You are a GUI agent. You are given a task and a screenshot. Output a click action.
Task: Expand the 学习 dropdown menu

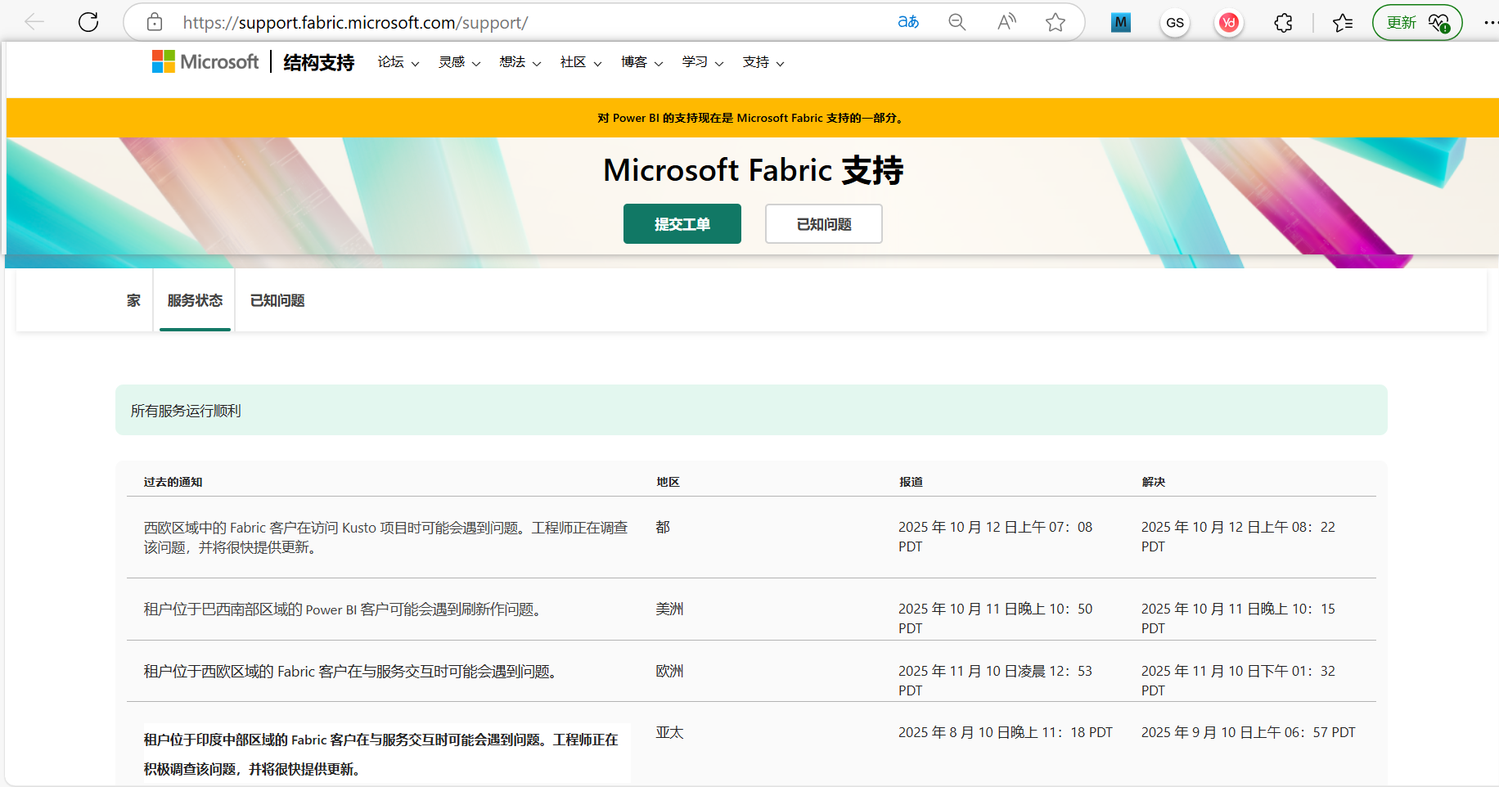pos(703,62)
